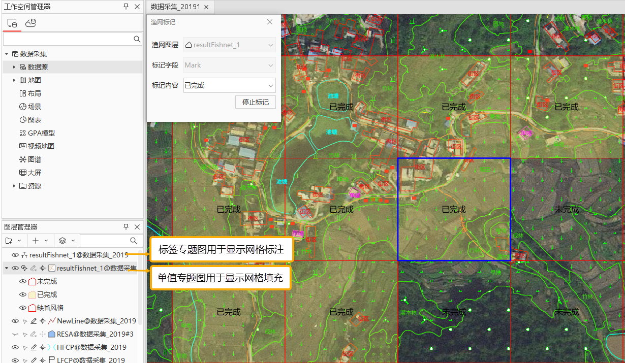This screenshot has width=625, height=363.
Task: Pin the 工作空间管理器 panel
Action: [x=126, y=7]
